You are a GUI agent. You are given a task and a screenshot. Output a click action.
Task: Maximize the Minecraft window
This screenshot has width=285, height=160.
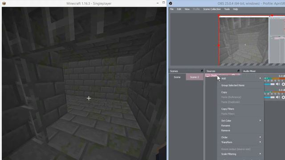(163, 3)
